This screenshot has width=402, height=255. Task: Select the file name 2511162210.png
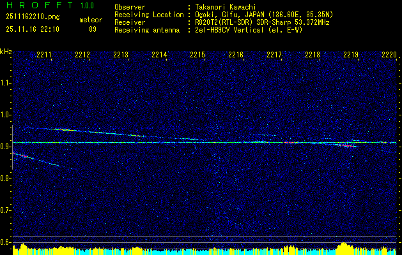pyautogui.click(x=33, y=17)
